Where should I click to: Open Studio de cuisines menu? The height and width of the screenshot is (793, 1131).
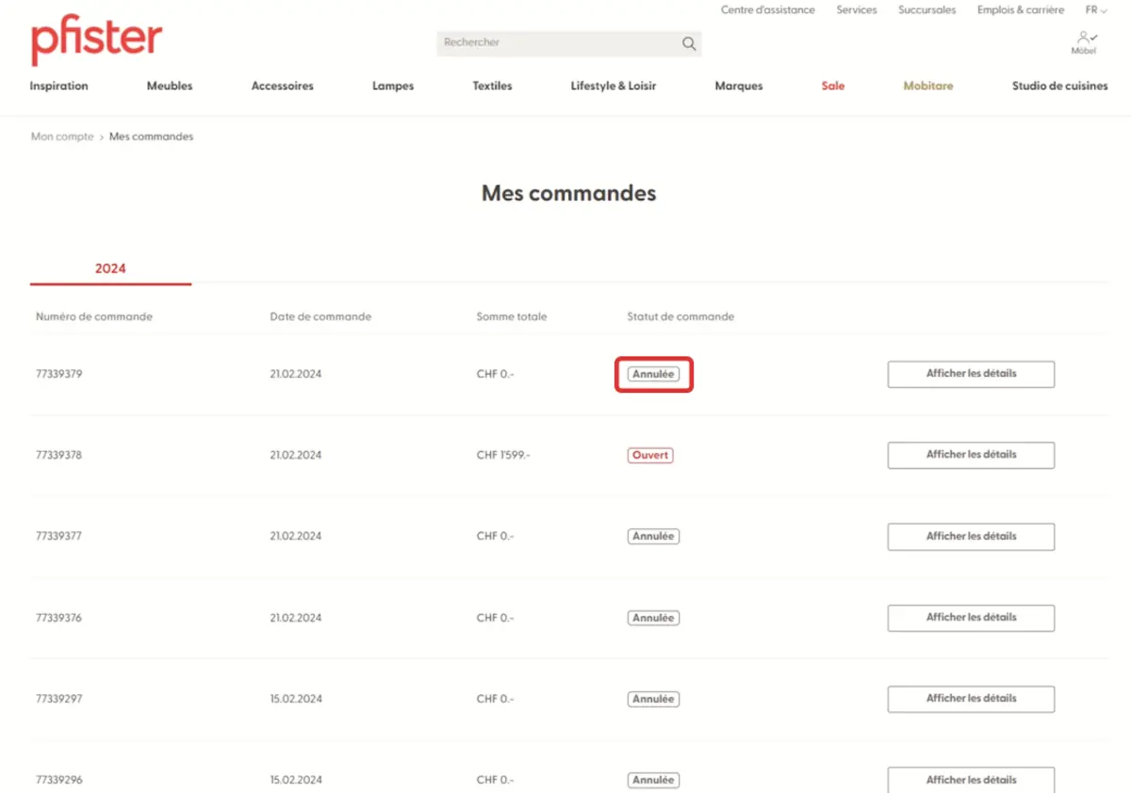coord(1059,86)
